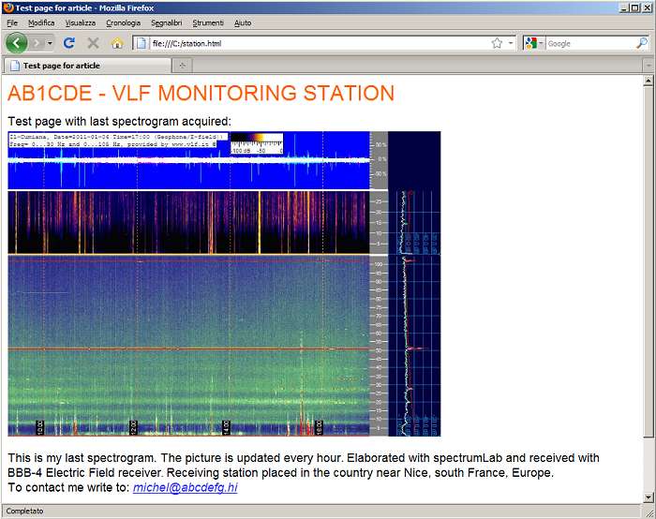Click the AB1CDE - VLF MONITORING STATION heading
This screenshot has width=656, height=519.
(201, 93)
